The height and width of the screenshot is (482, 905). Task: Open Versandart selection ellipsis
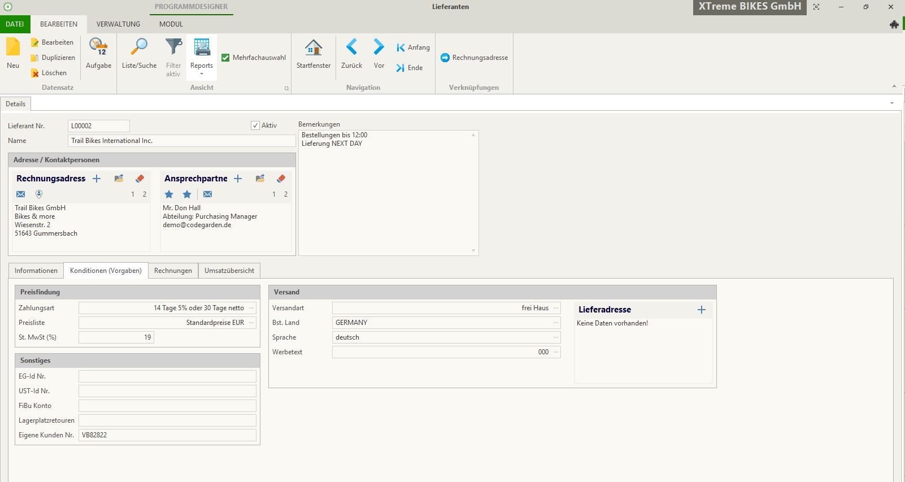(556, 308)
